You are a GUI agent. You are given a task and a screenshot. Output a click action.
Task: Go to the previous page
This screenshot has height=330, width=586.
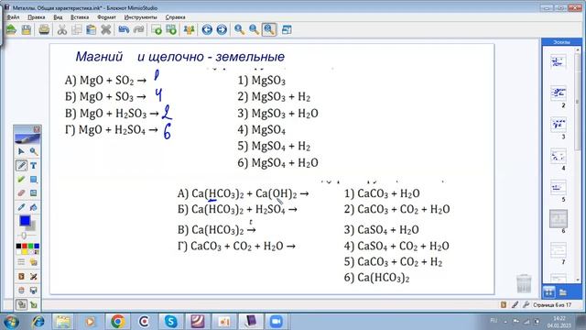point(207,29)
